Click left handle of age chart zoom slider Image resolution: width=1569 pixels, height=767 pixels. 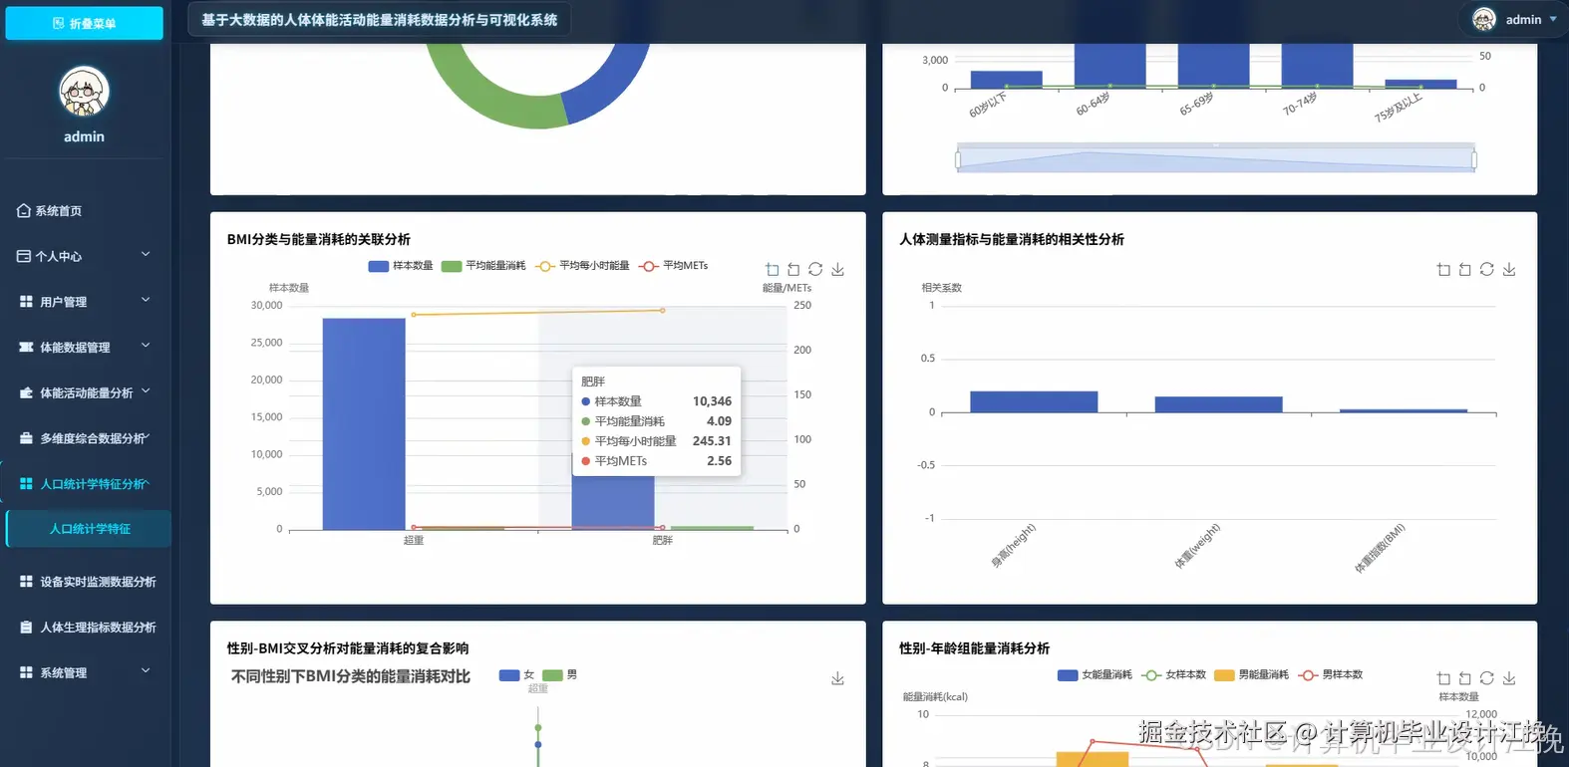pos(958,159)
